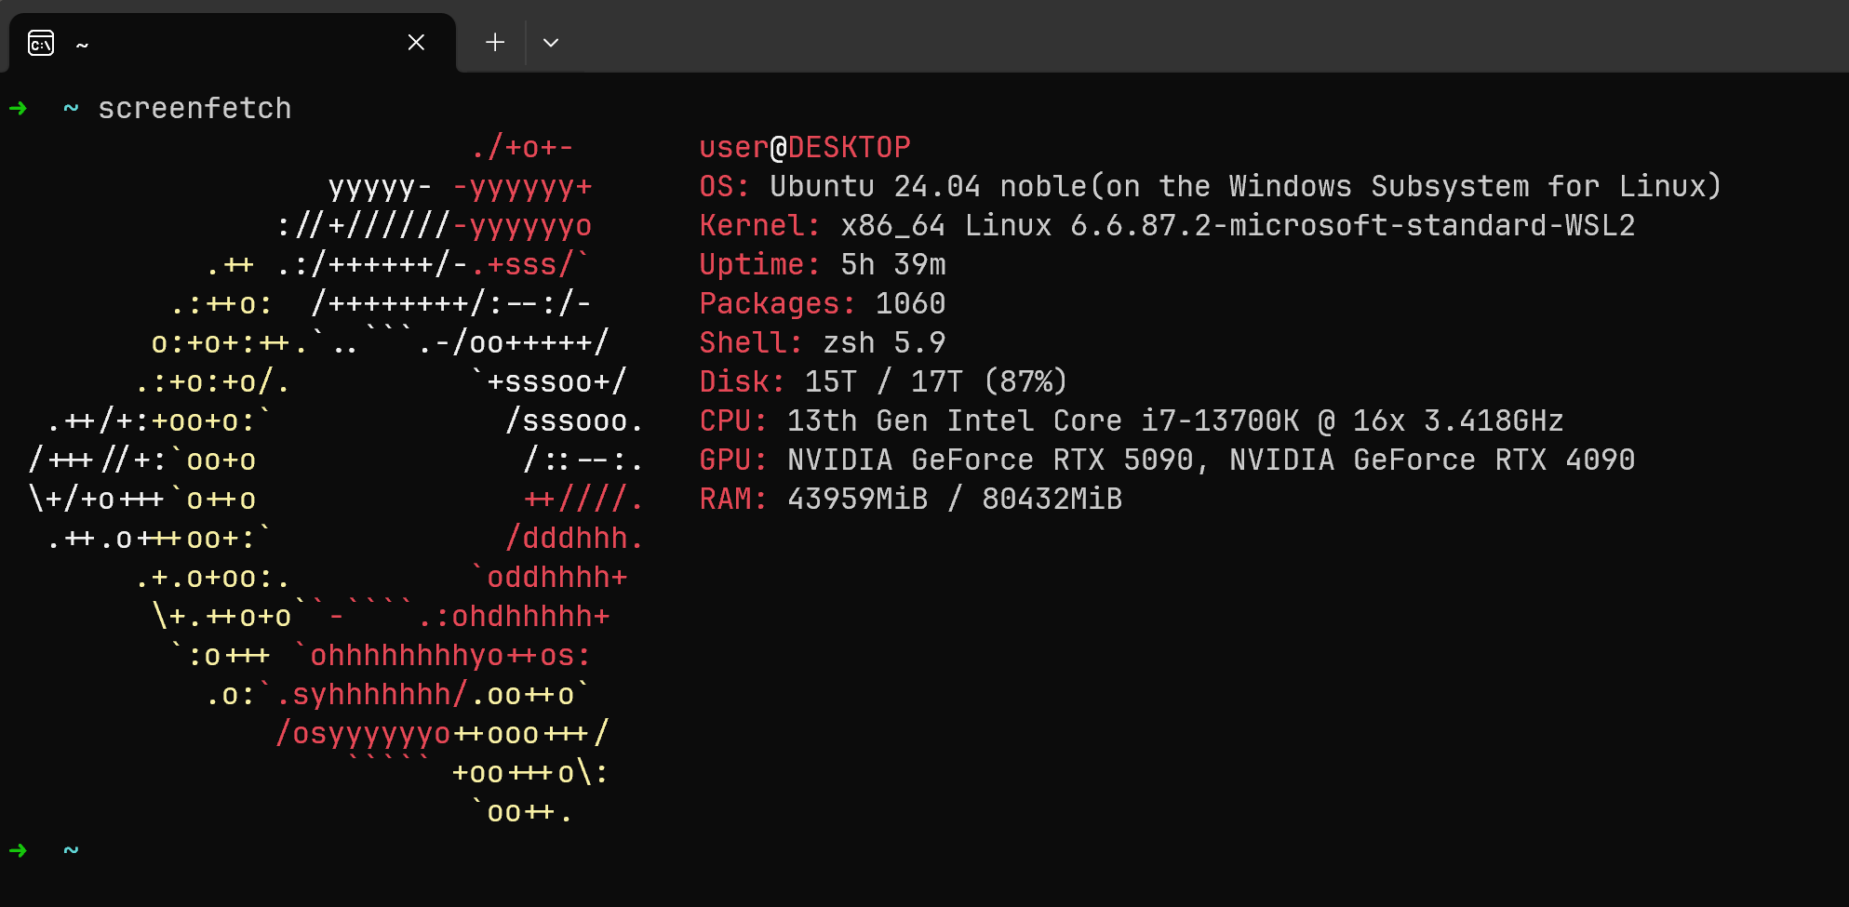Click the terminal icon on the tab

[x=41, y=43]
